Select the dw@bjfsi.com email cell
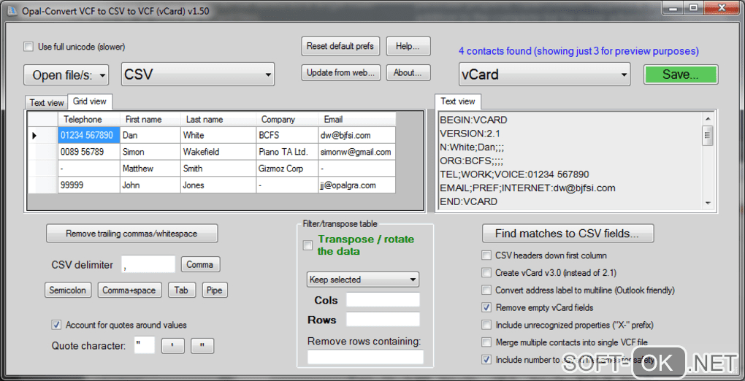This screenshot has width=745, height=381. point(357,135)
